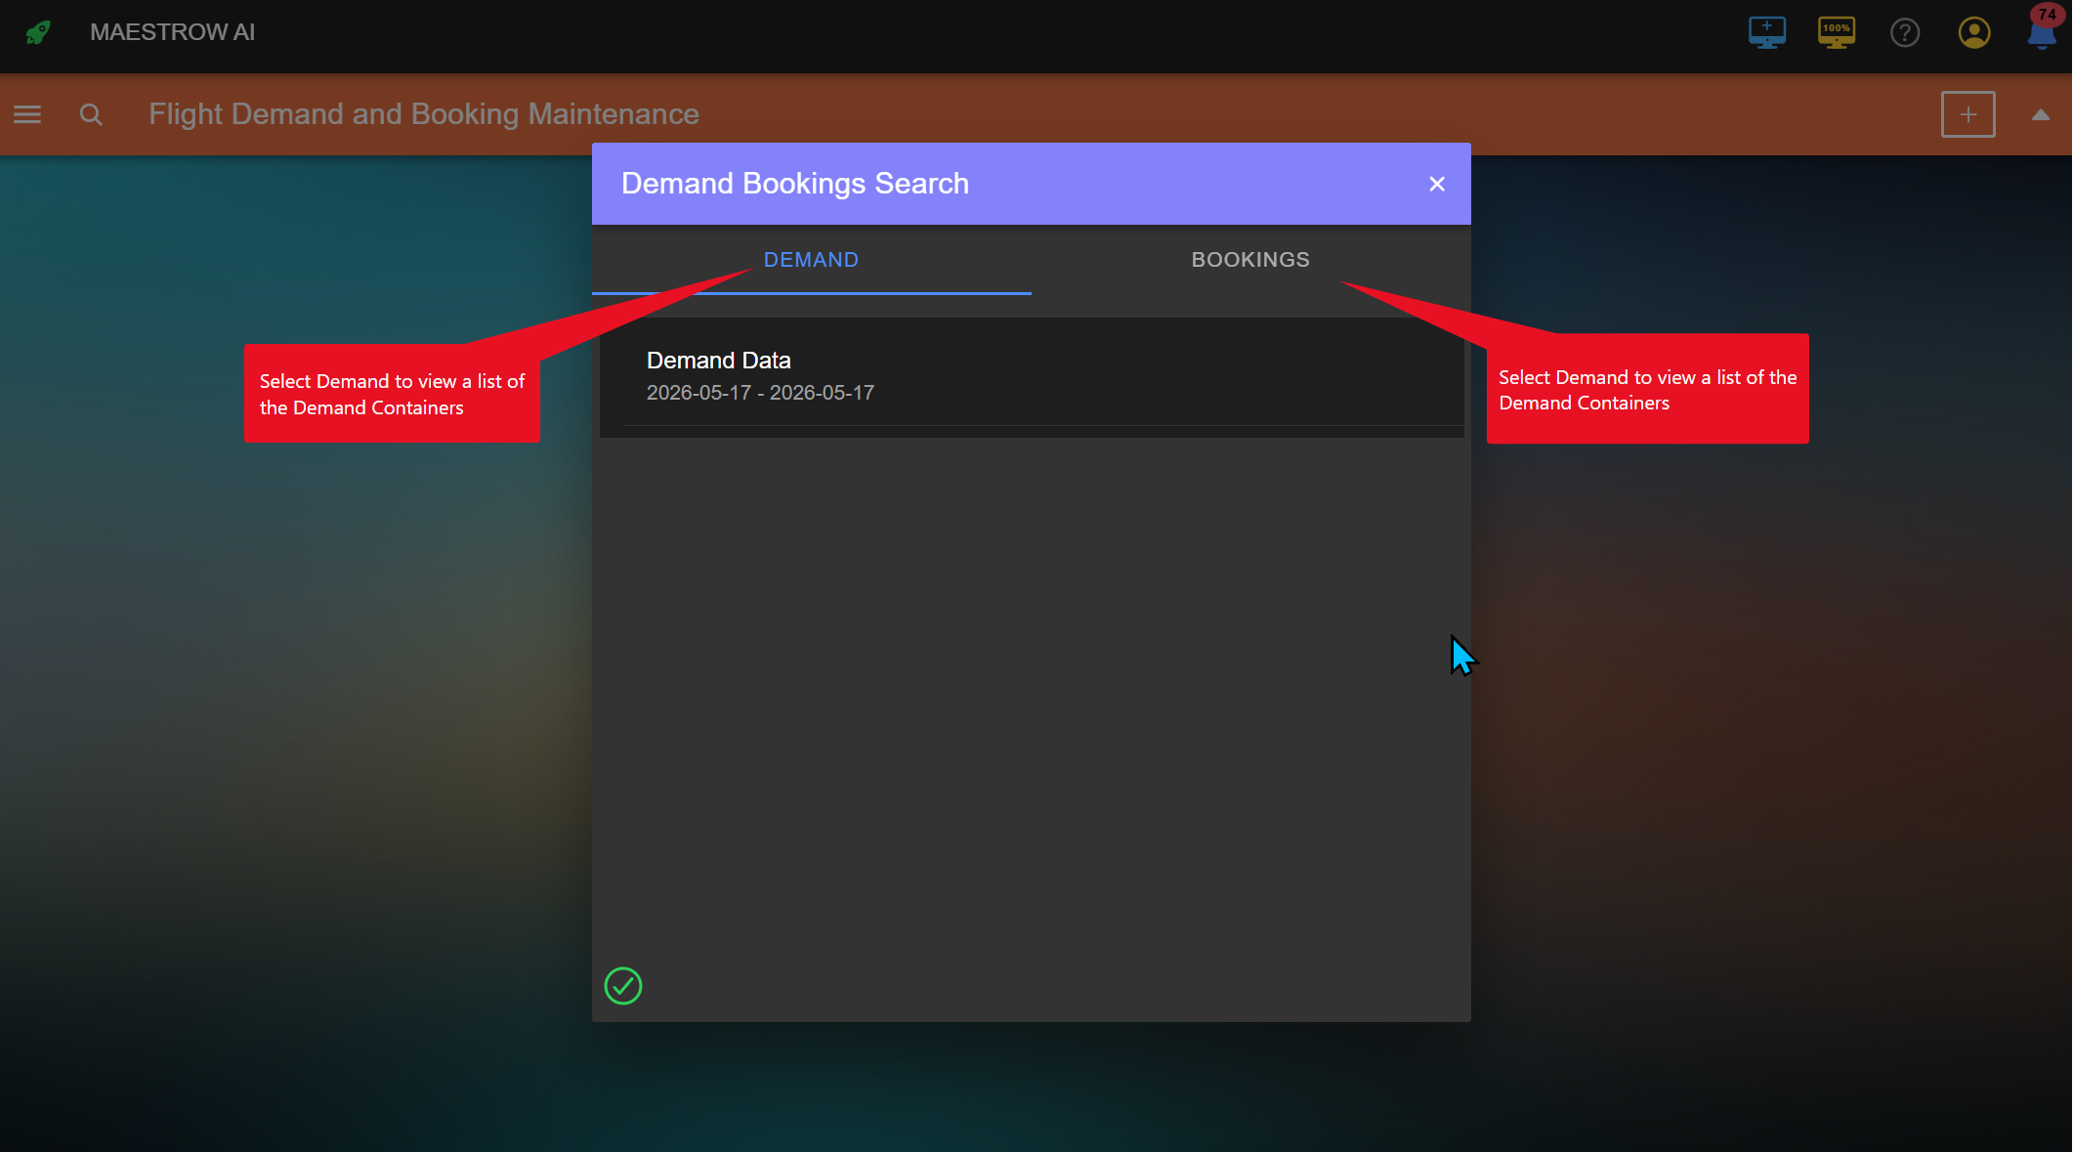Screen dimensions: 2073x1153
Task: Click the 100% zoom monitor icon
Action: (1836, 32)
